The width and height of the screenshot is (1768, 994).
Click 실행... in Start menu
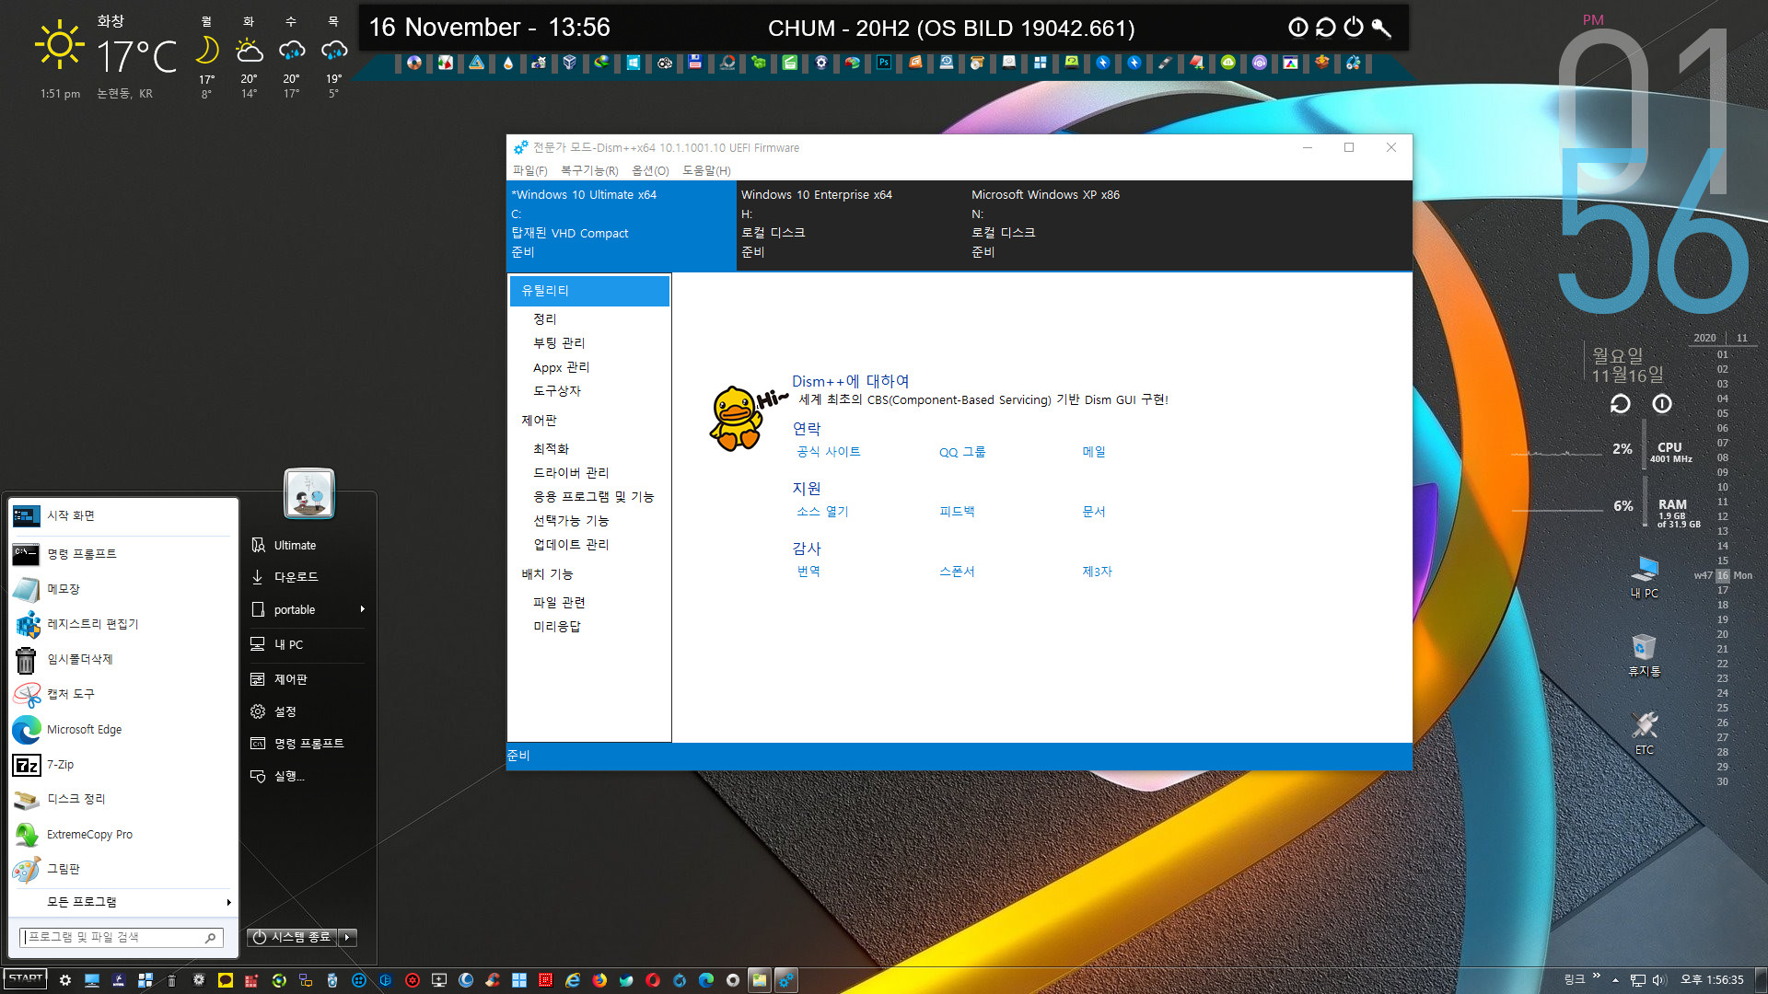pyautogui.click(x=308, y=776)
